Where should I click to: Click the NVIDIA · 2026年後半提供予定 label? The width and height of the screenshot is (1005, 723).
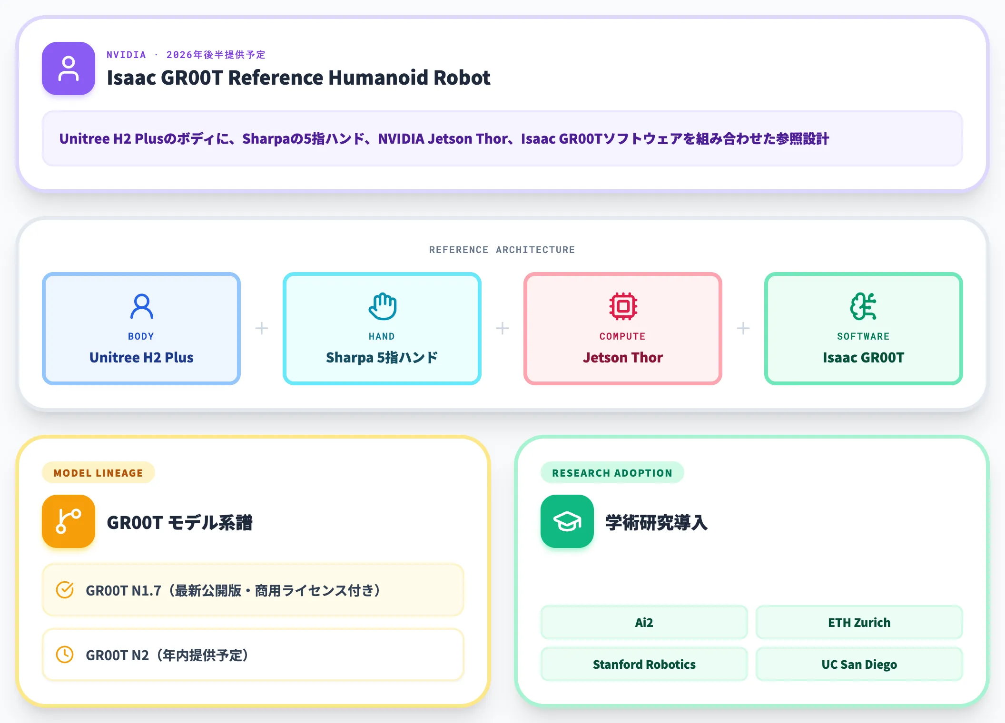(x=186, y=55)
